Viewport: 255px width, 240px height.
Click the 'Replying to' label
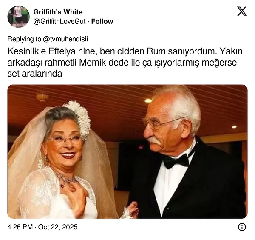[x=24, y=39]
